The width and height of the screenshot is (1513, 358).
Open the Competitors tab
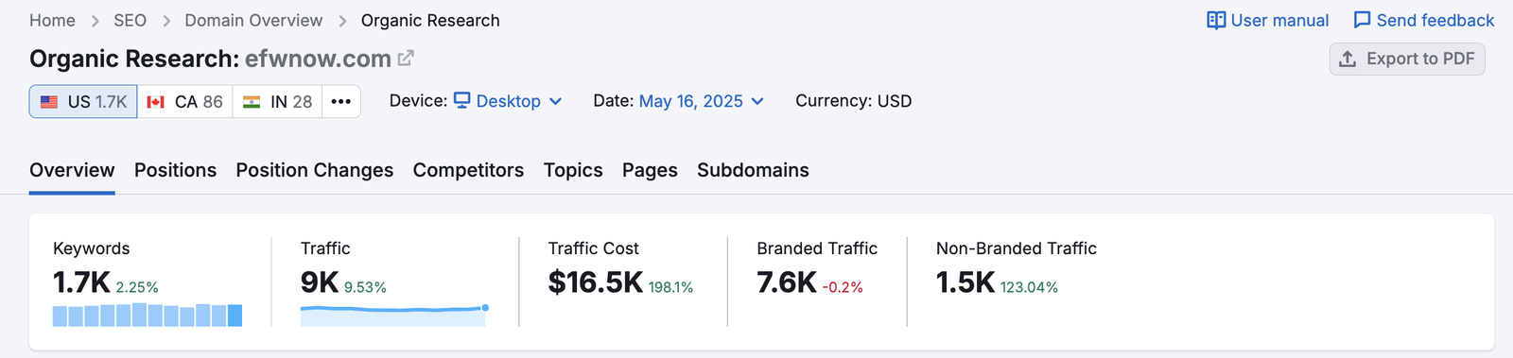pyautogui.click(x=468, y=170)
